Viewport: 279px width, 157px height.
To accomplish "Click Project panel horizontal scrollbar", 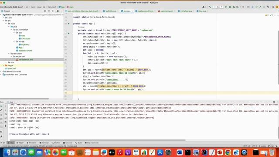I will point(24,99).
